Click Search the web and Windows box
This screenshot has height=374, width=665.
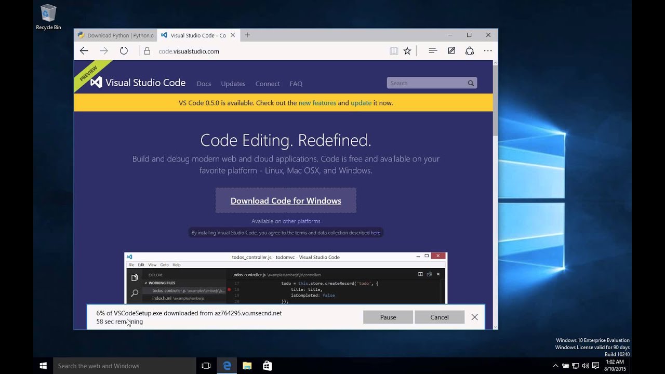pyautogui.click(x=125, y=366)
